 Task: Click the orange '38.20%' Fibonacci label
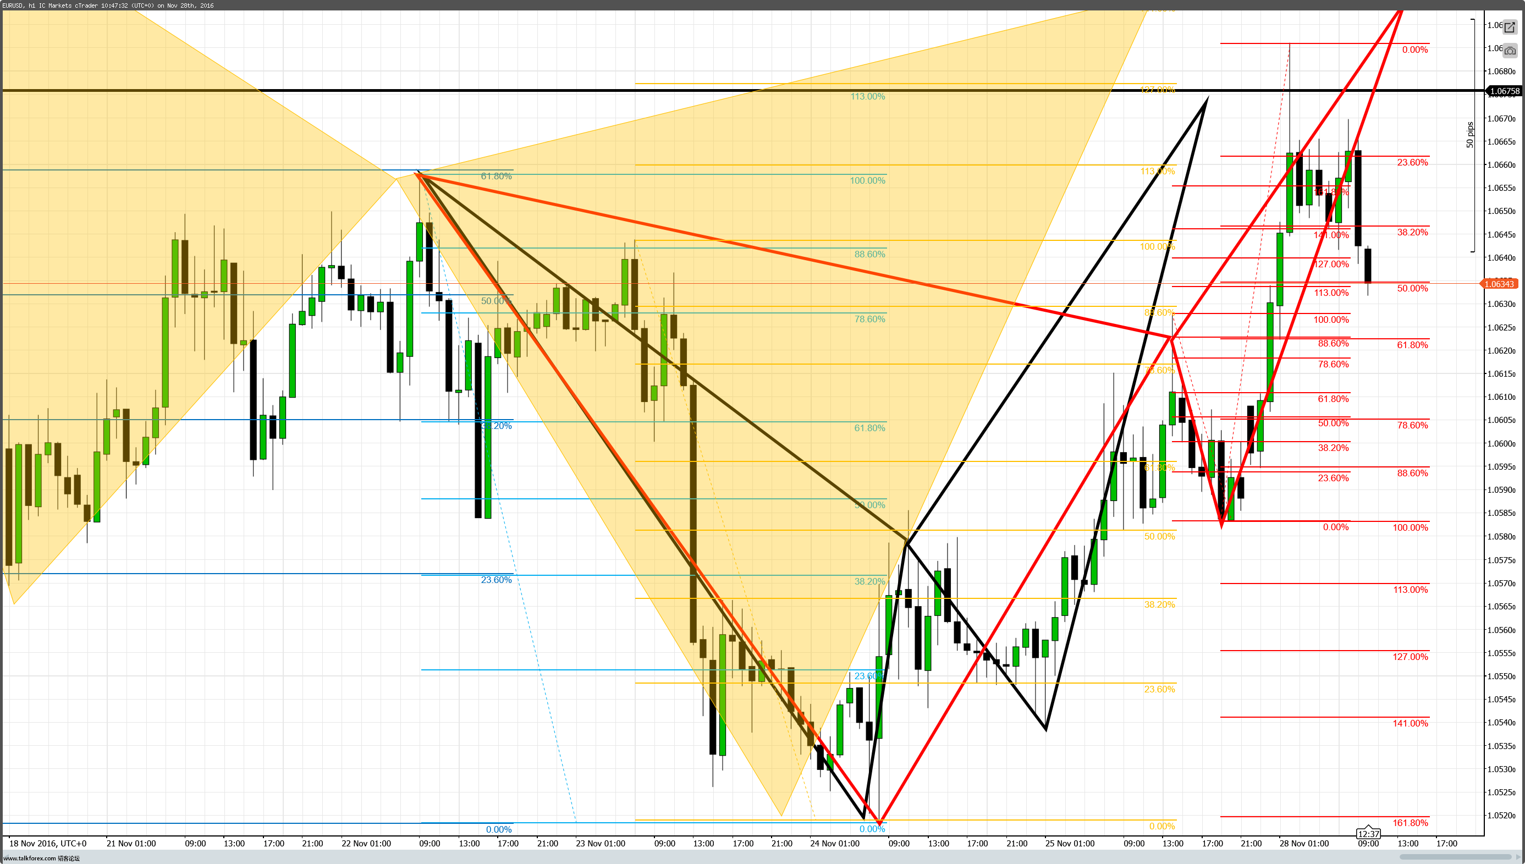click(x=1159, y=604)
